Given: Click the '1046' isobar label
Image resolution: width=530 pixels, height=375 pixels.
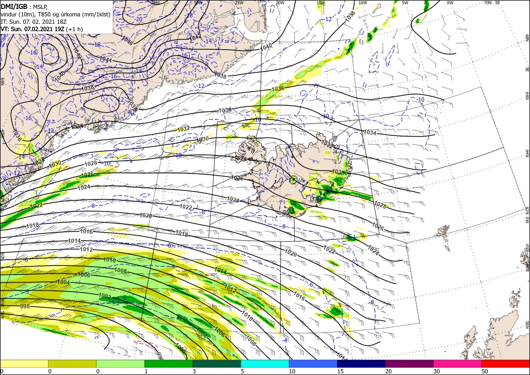Looking at the screenshot, I should [127, 41].
